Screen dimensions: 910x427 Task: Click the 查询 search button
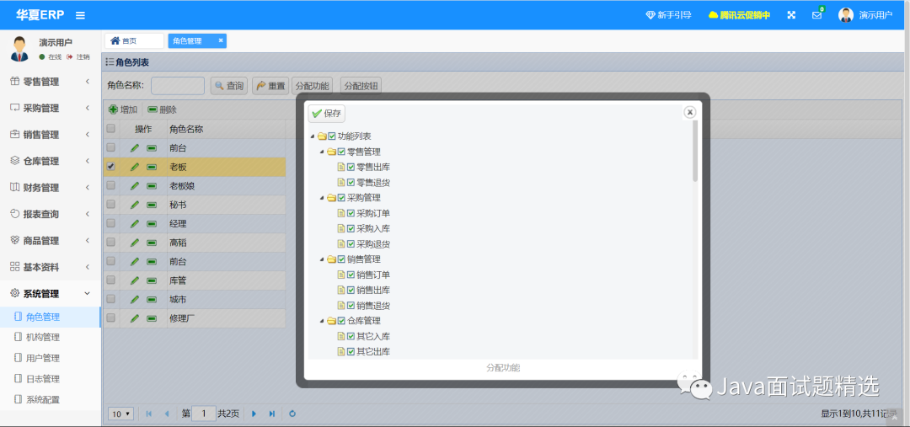coord(228,86)
